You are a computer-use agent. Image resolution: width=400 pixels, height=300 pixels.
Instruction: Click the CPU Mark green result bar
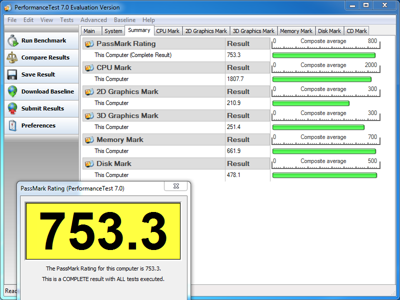(322, 79)
